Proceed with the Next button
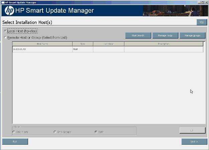The height and width of the screenshot is (150, 209). tap(194, 141)
